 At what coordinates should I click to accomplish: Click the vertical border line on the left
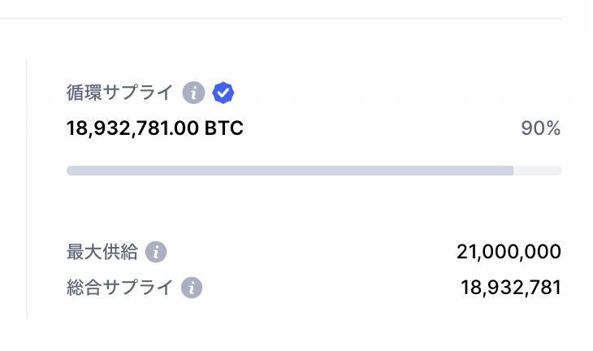coord(27,188)
